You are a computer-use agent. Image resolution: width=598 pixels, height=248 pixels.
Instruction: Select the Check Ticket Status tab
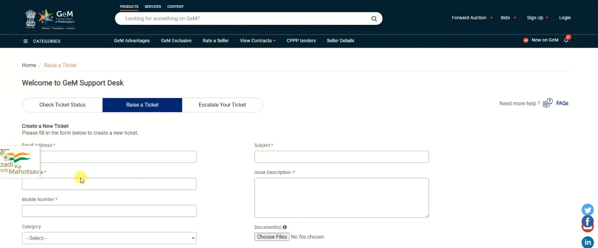coord(62,105)
